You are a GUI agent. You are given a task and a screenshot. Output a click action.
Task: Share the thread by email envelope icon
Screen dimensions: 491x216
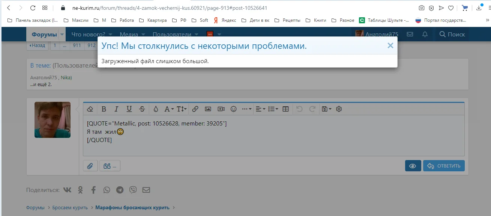tap(146, 190)
